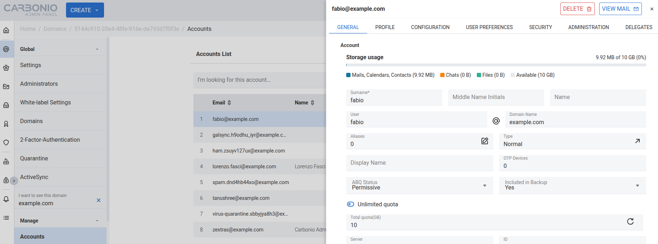This screenshot has width=658, height=244.
Task: Open the USER PREFERENCES tab
Action: (489, 27)
